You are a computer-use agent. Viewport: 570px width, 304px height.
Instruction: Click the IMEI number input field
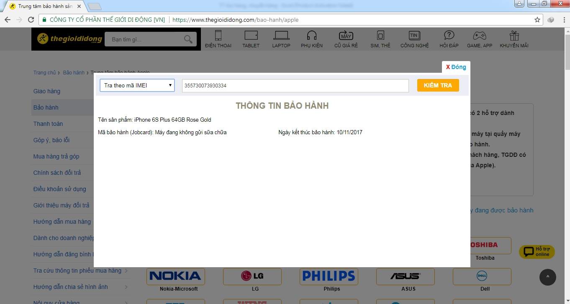pyautogui.click(x=295, y=86)
